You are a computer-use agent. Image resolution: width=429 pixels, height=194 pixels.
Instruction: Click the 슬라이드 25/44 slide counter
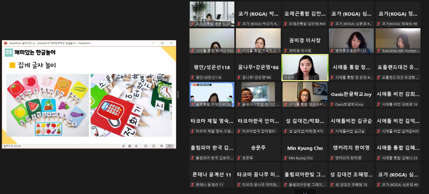click(x=12, y=146)
